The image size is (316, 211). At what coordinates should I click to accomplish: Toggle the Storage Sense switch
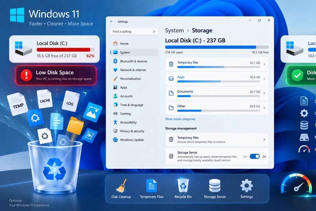point(255,157)
